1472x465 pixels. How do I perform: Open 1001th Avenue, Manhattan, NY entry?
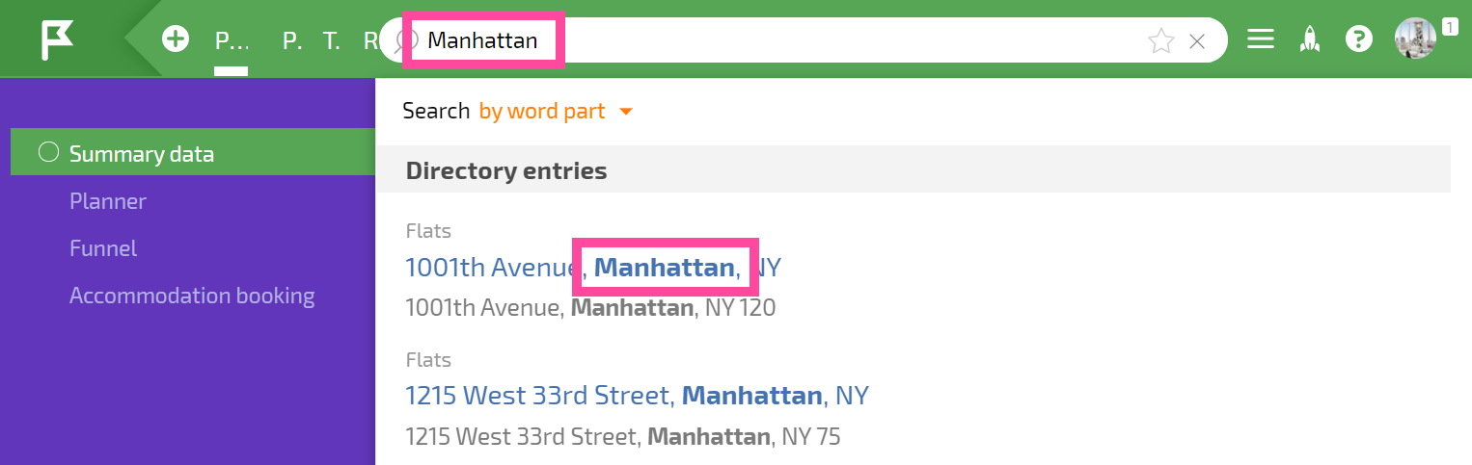coord(593,267)
